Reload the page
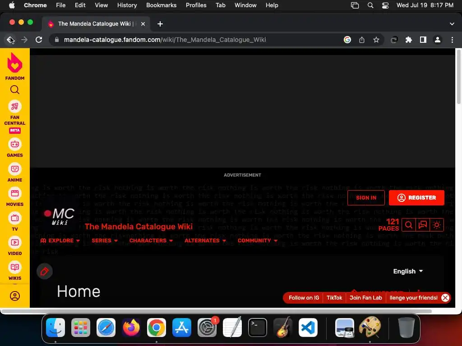This screenshot has height=346, width=462. click(x=39, y=40)
